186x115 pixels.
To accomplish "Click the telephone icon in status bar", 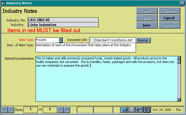I will click(x=147, y=110).
